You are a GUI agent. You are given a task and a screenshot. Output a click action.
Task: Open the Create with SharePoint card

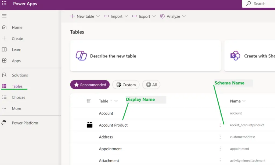point(249,56)
